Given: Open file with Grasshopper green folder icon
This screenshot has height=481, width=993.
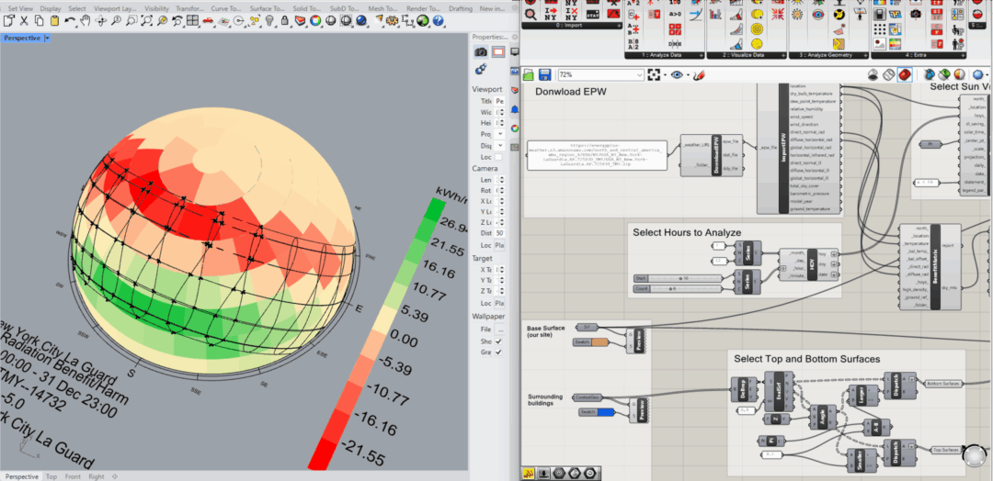Looking at the screenshot, I should click(x=530, y=74).
